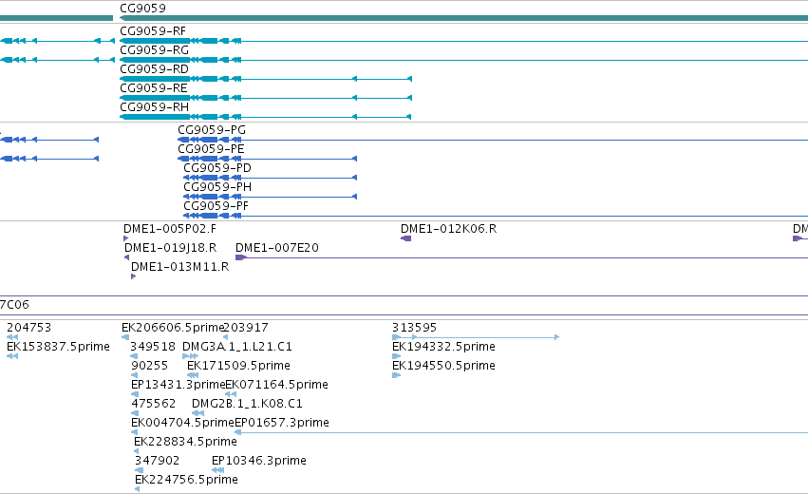The image size is (808, 494).
Task: Click the DME1-005P02.F clone label
Action: (x=170, y=229)
